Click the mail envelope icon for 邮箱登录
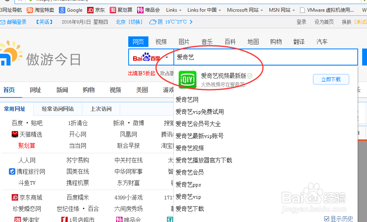This screenshot has width=367, height=222. coord(2,22)
